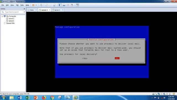The height and width of the screenshot is (100, 177).
Task: Select Shared VMs in the library
Action: [10, 23]
